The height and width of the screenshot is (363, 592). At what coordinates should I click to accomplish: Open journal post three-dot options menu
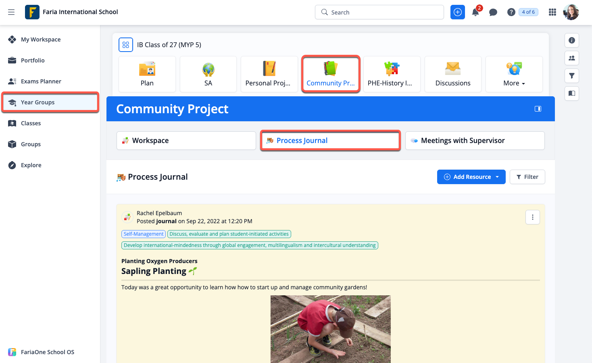tap(532, 217)
